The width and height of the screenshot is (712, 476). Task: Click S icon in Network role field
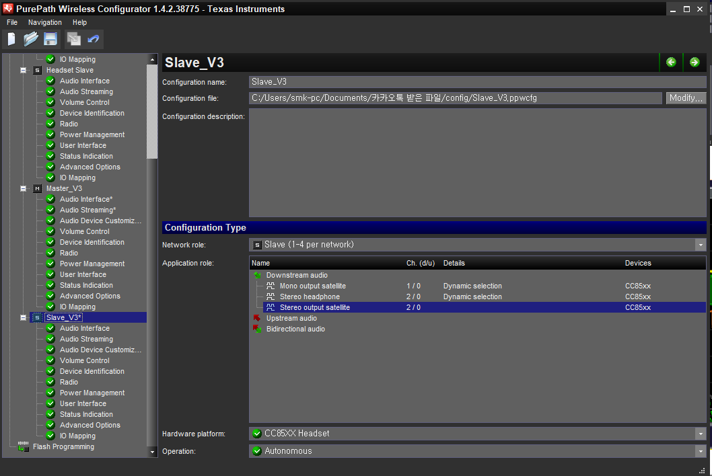point(257,245)
